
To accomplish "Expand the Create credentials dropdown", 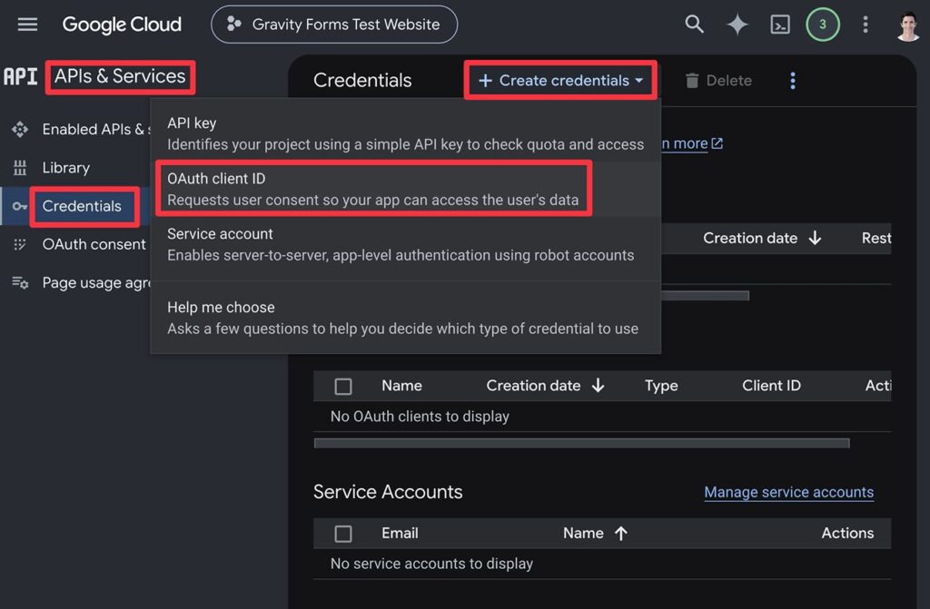I will (560, 80).
